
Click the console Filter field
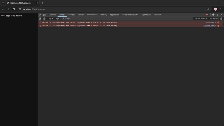coord(127,19)
